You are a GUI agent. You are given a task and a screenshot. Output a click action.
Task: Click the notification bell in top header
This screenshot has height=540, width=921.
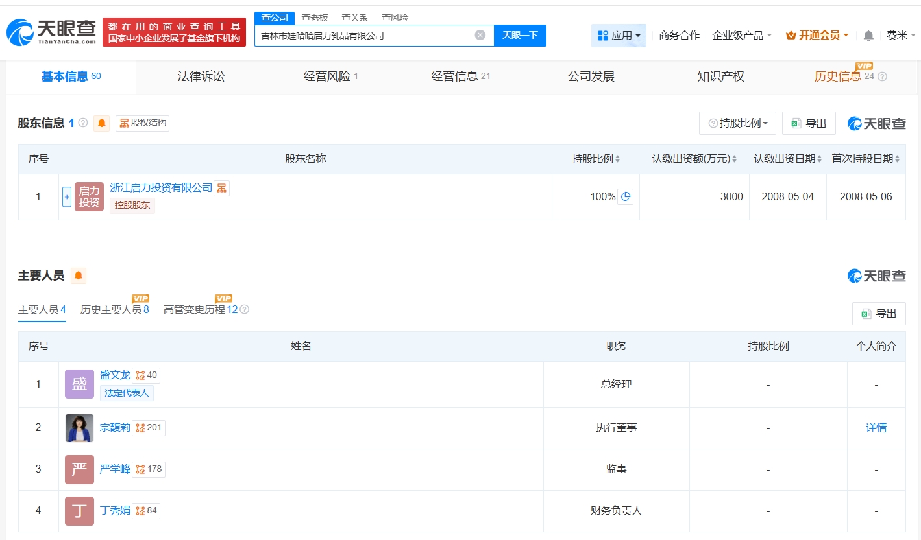868,36
